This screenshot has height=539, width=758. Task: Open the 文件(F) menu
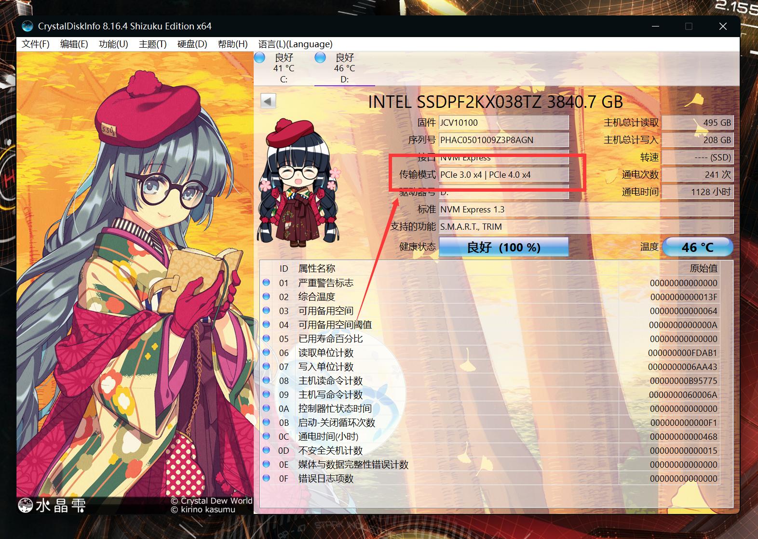click(35, 44)
